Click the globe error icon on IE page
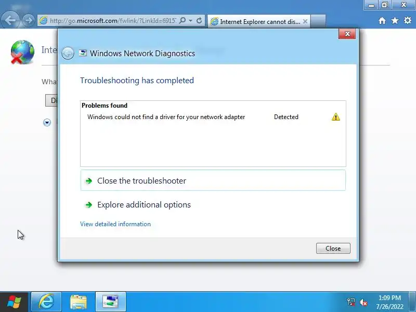 (22, 52)
